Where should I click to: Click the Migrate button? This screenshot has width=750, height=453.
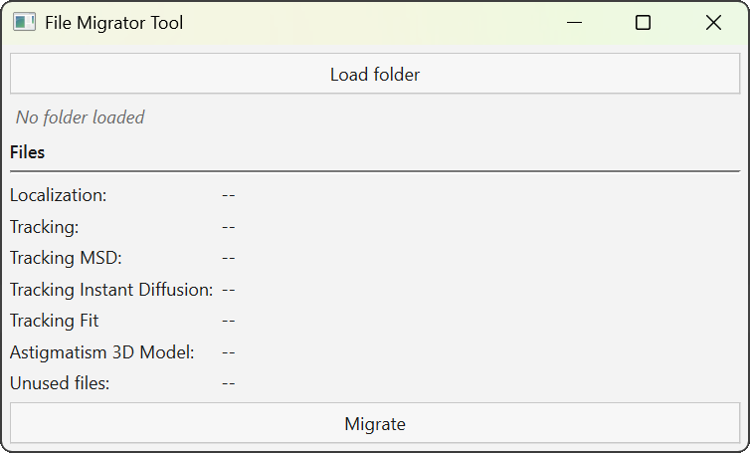tap(375, 424)
